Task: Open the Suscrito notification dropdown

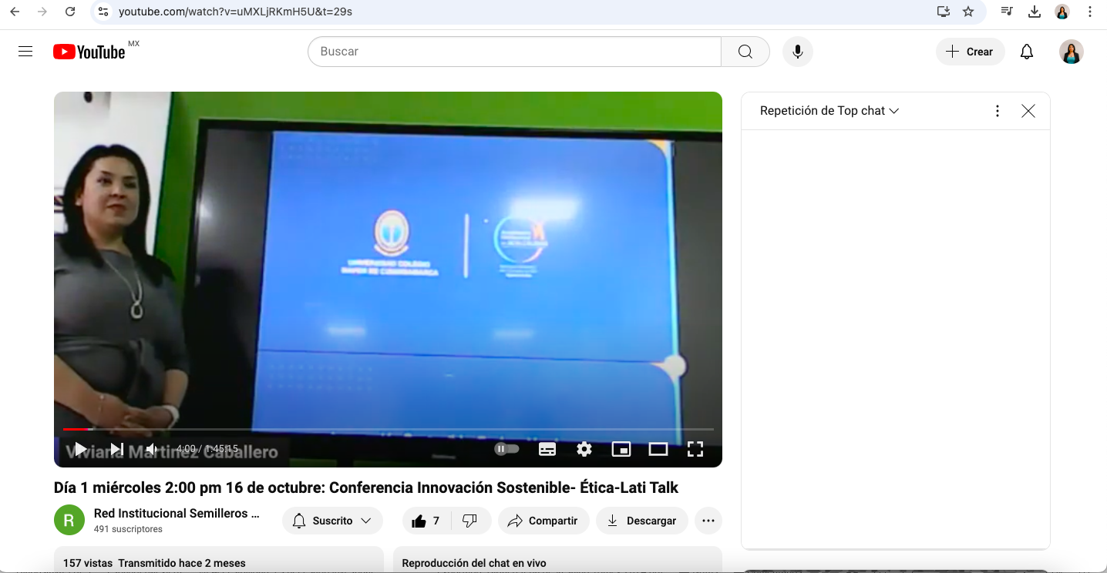Action: [332, 521]
